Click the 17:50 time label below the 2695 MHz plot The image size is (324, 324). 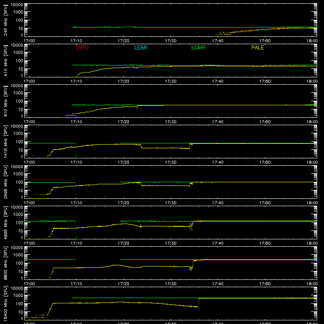pyautogui.click(x=265, y=203)
